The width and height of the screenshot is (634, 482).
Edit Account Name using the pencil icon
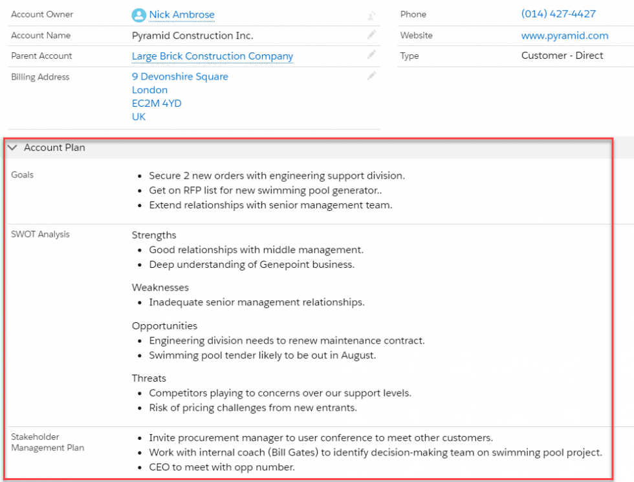pyautogui.click(x=371, y=36)
